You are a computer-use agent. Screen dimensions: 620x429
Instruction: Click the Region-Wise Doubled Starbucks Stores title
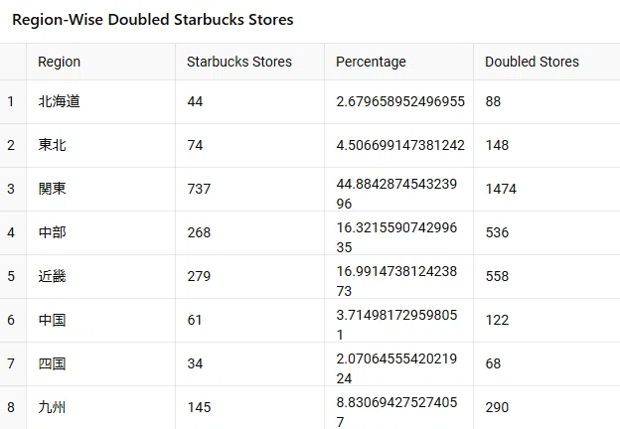tap(153, 20)
